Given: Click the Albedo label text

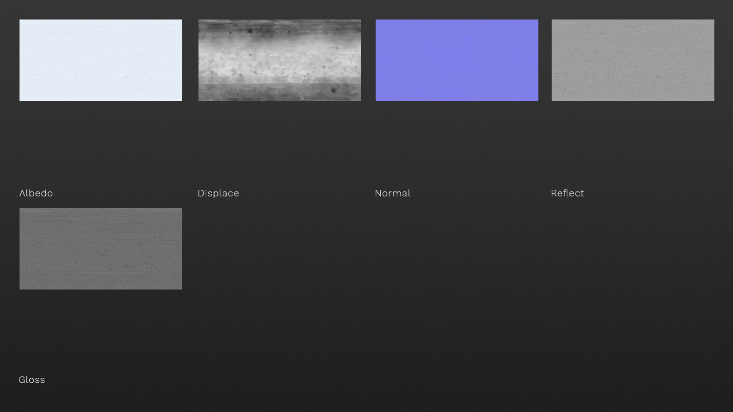Looking at the screenshot, I should click(36, 193).
